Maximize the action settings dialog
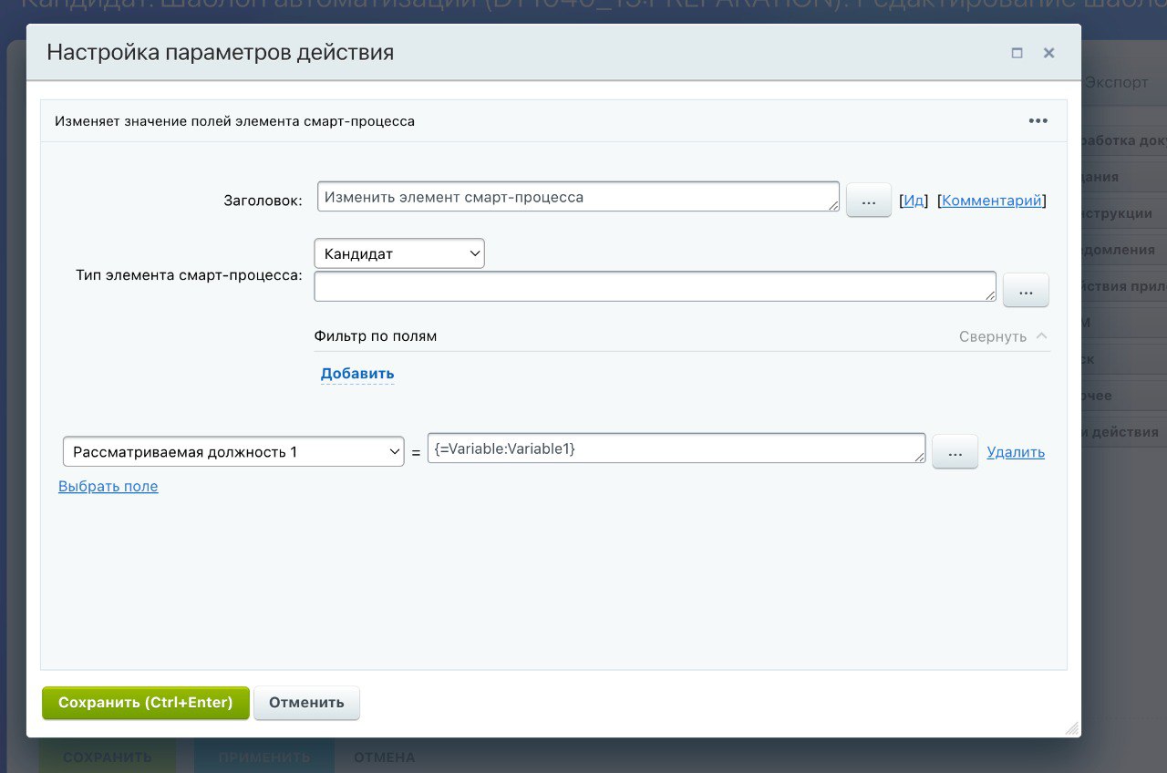Screen dimensions: 1167x773 pos(1017,53)
